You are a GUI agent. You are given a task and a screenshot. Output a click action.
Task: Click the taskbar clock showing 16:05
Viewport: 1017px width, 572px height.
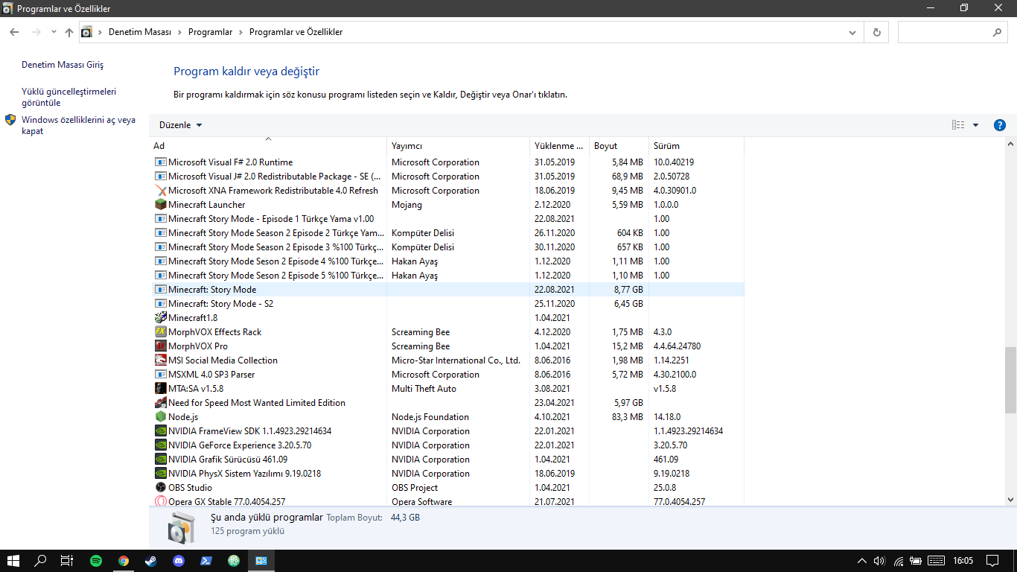click(963, 561)
